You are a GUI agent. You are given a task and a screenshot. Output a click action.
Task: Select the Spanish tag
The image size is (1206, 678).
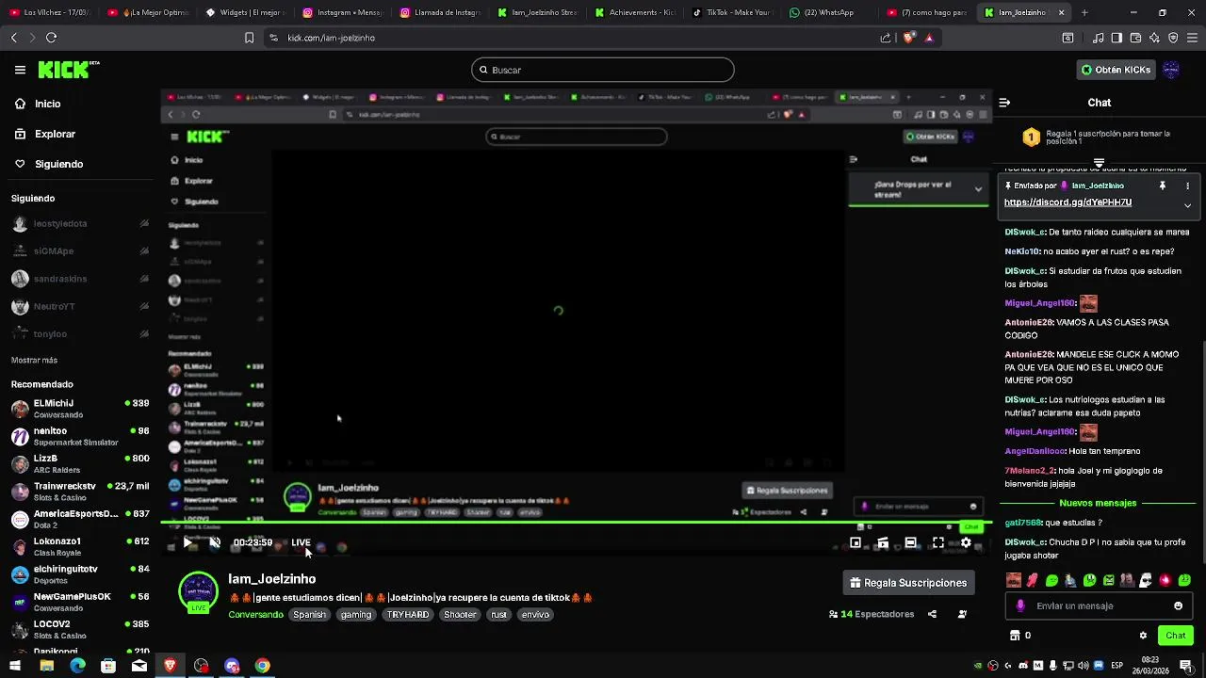pos(309,614)
